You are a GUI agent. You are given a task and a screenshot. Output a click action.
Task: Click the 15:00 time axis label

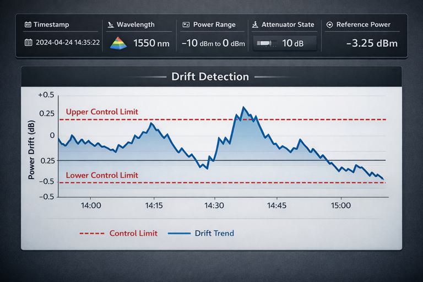click(x=341, y=205)
